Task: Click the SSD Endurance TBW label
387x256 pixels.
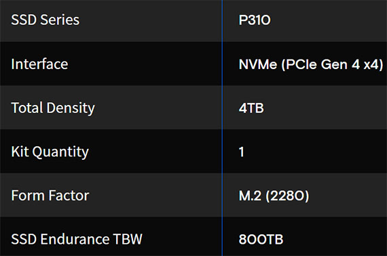Action: point(77,239)
